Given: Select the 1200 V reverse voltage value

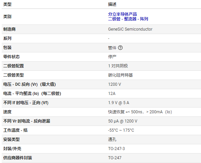Looking at the screenshot, I should click(x=115, y=84).
